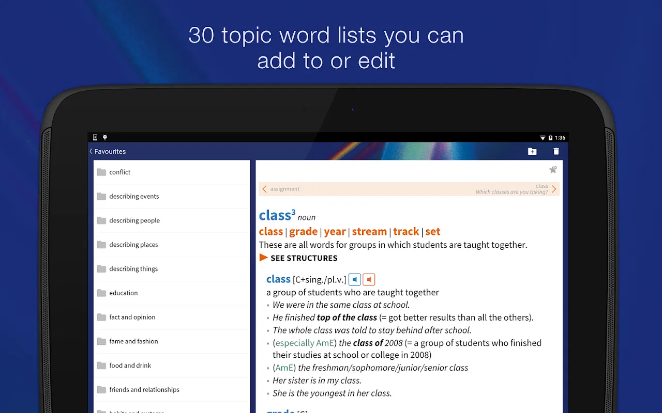Open the describing events folder
This screenshot has width=662, height=413.
coord(172,196)
